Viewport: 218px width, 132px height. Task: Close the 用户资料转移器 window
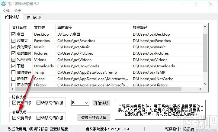[211, 4]
